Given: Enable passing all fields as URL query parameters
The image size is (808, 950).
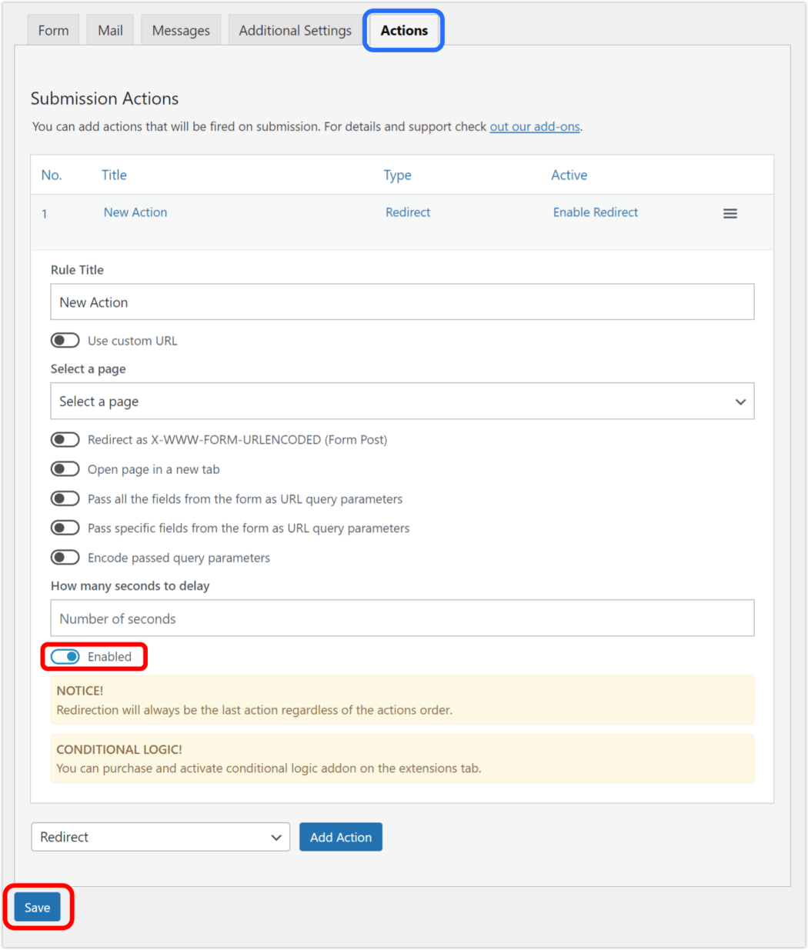Looking at the screenshot, I should (65, 498).
